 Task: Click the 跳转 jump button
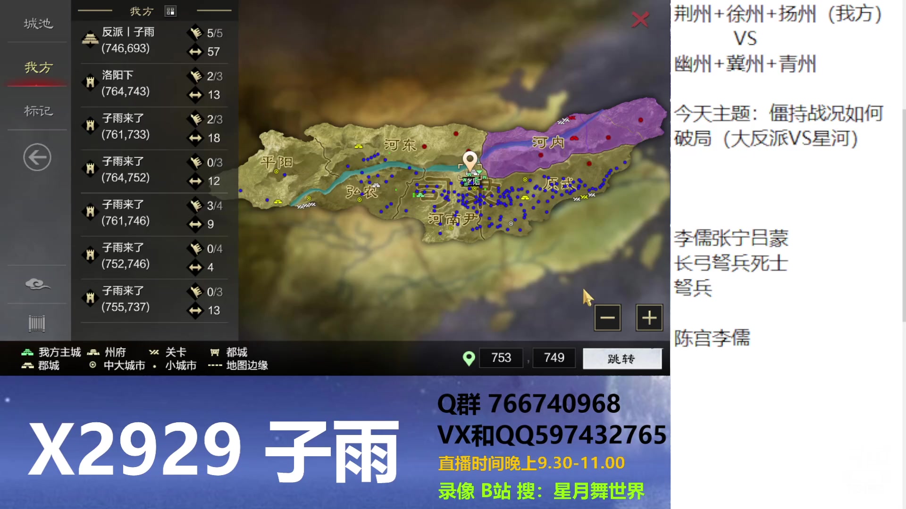click(x=622, y=359)
